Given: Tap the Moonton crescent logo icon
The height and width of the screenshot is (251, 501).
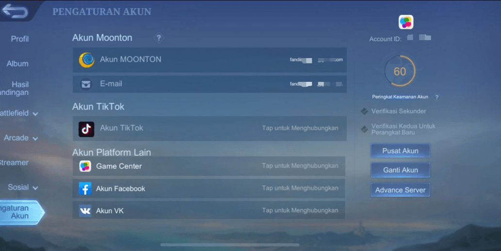Looking at the screenshot, I should click(87, 60).
